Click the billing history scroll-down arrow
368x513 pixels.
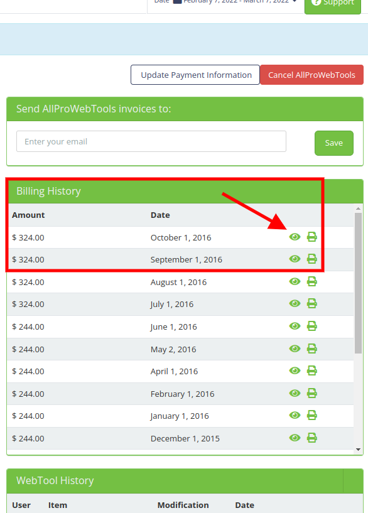[x=358, y=450]
